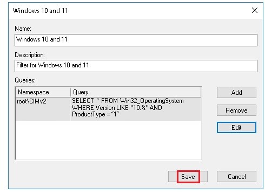The height and width of the screenshot is (194, 265).
Task: Remove the selected query
Action: tap(236, 110)
